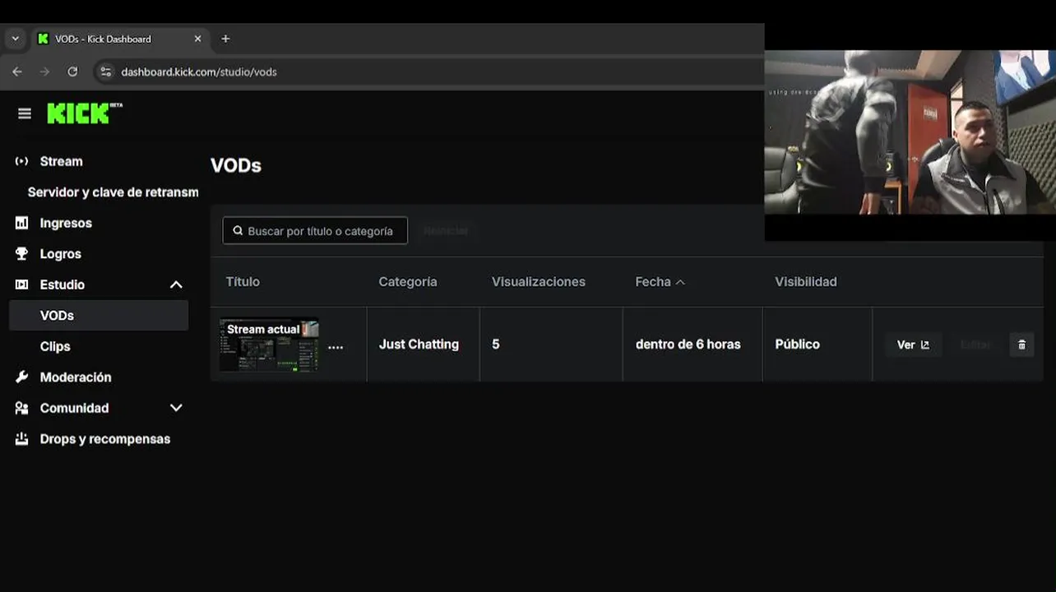Open the VOD row three-dots menu
Image resolution: width=1056 pixels, height=592 pixels.
pos(336,347)
